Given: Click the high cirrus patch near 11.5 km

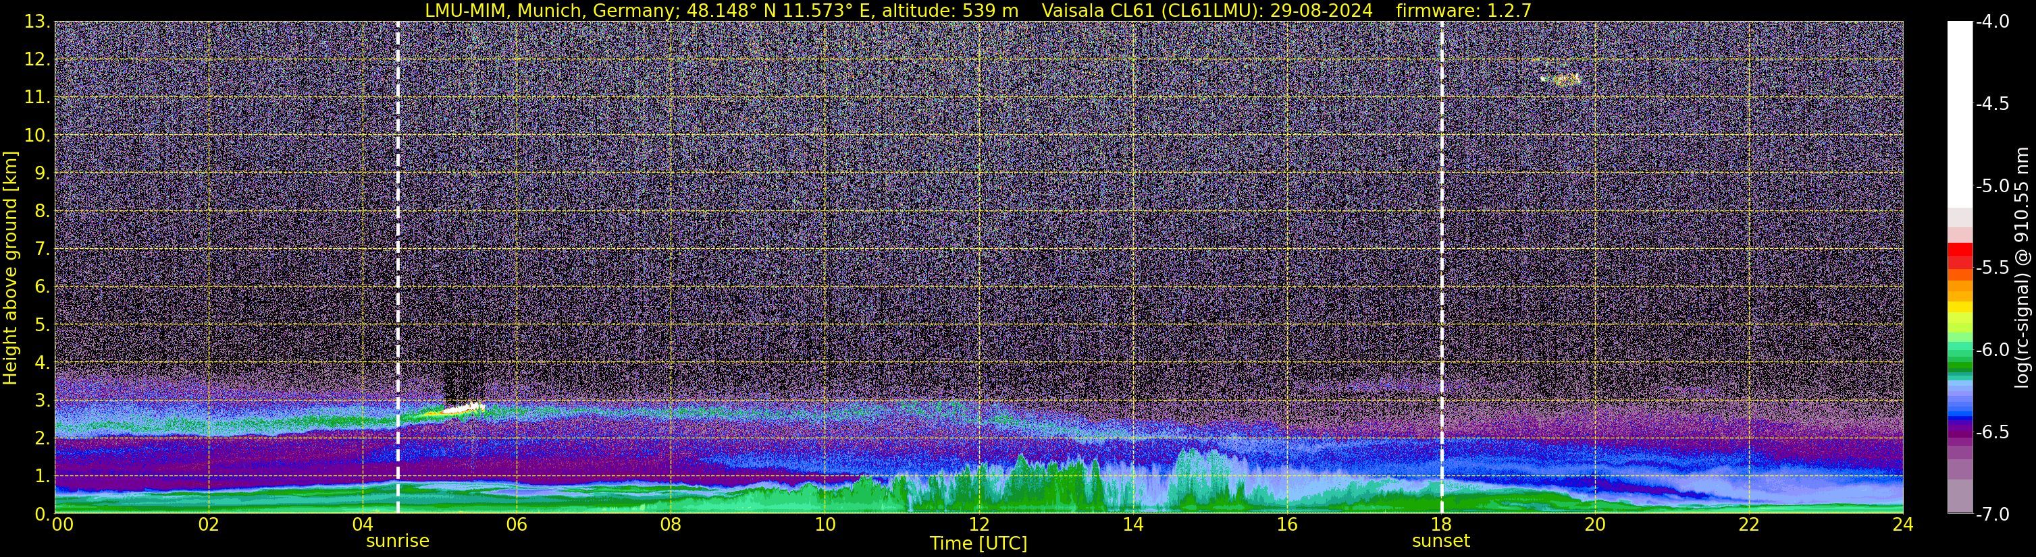Looking at the screenshot, I should tap(1561, 79).
